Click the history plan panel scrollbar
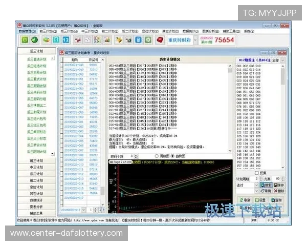This screenshot has height=246, width=307. (230, 108)
